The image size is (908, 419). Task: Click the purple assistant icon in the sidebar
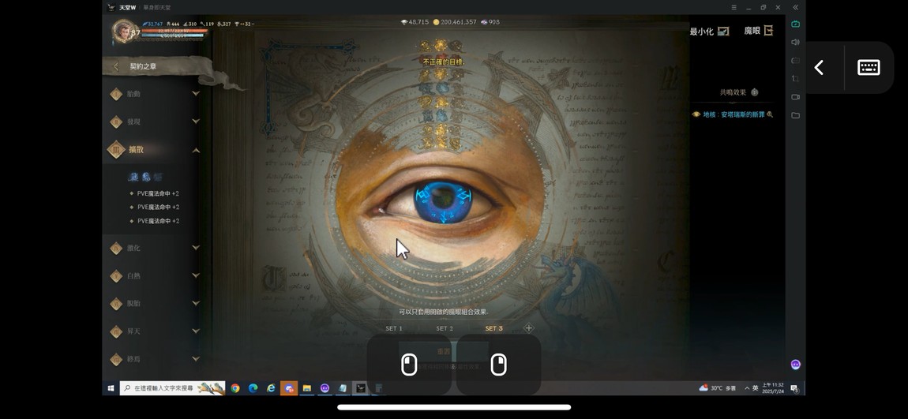pos(795,364)
